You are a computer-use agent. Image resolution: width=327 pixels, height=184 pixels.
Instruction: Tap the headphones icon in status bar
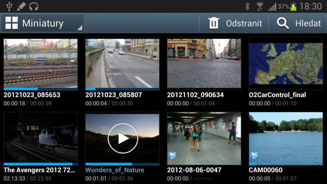(x=34, y=6)
